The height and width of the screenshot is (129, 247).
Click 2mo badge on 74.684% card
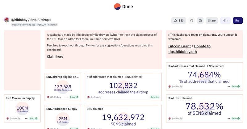click(236, 87)
